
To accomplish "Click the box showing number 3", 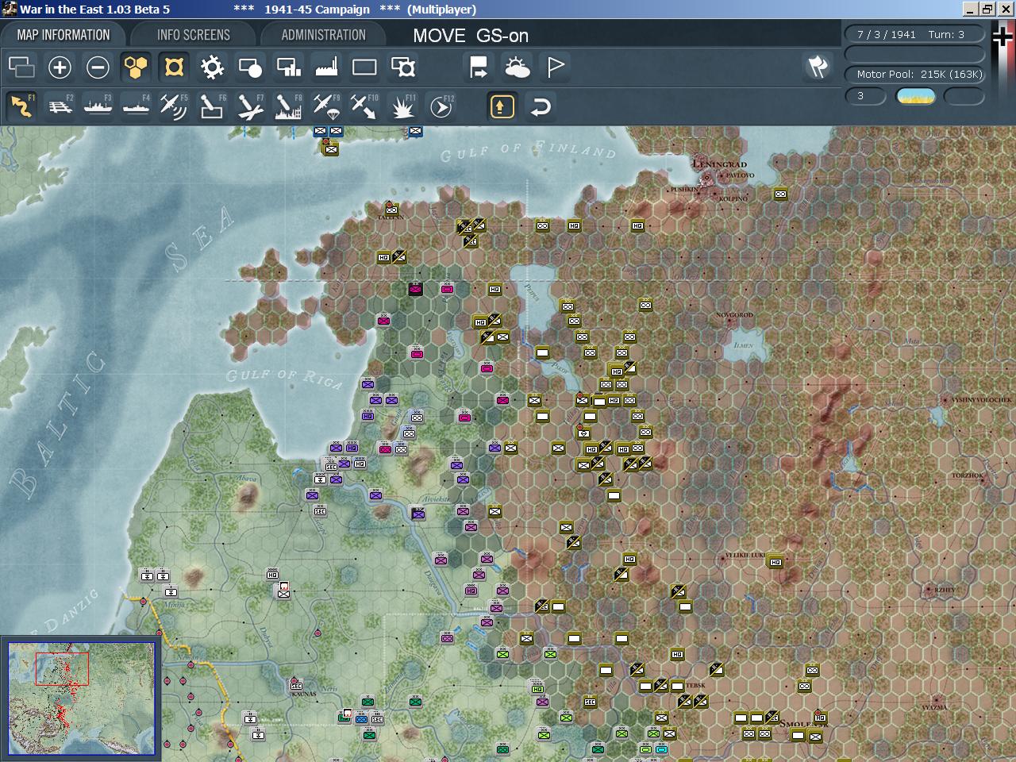I will [864, 96].
